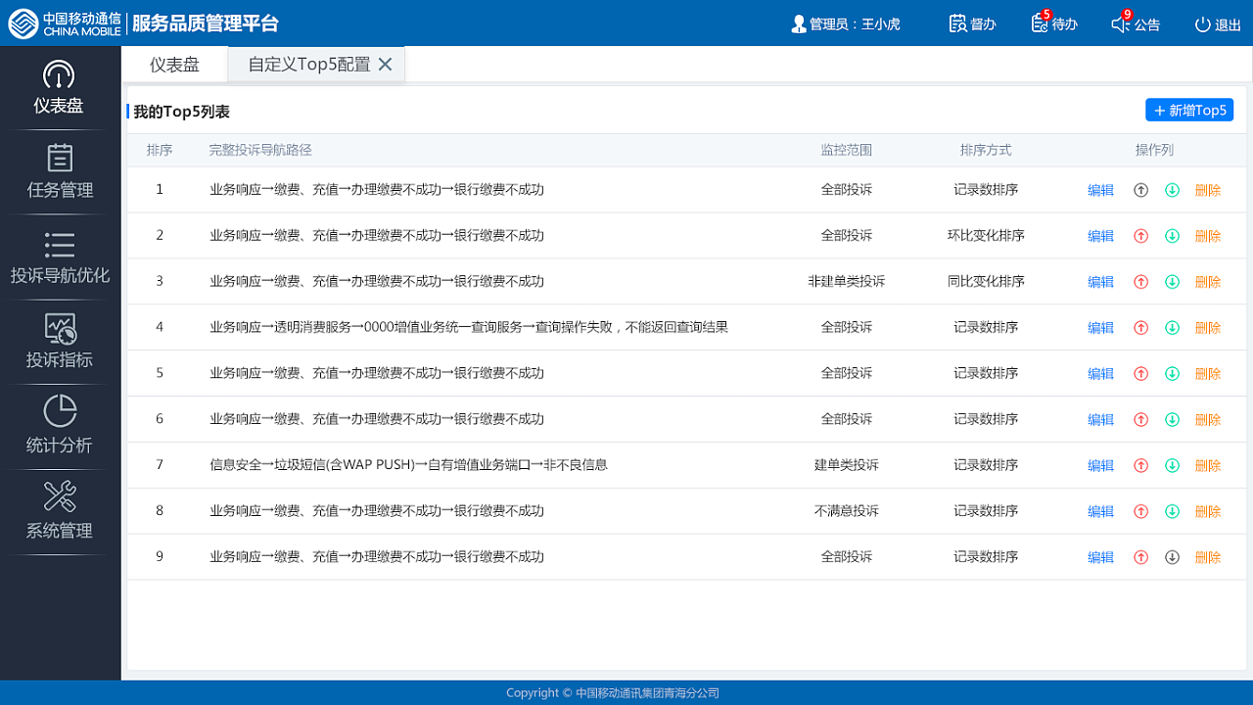Edit the fourth Top5 rule with 编辑

(1100, 327)
